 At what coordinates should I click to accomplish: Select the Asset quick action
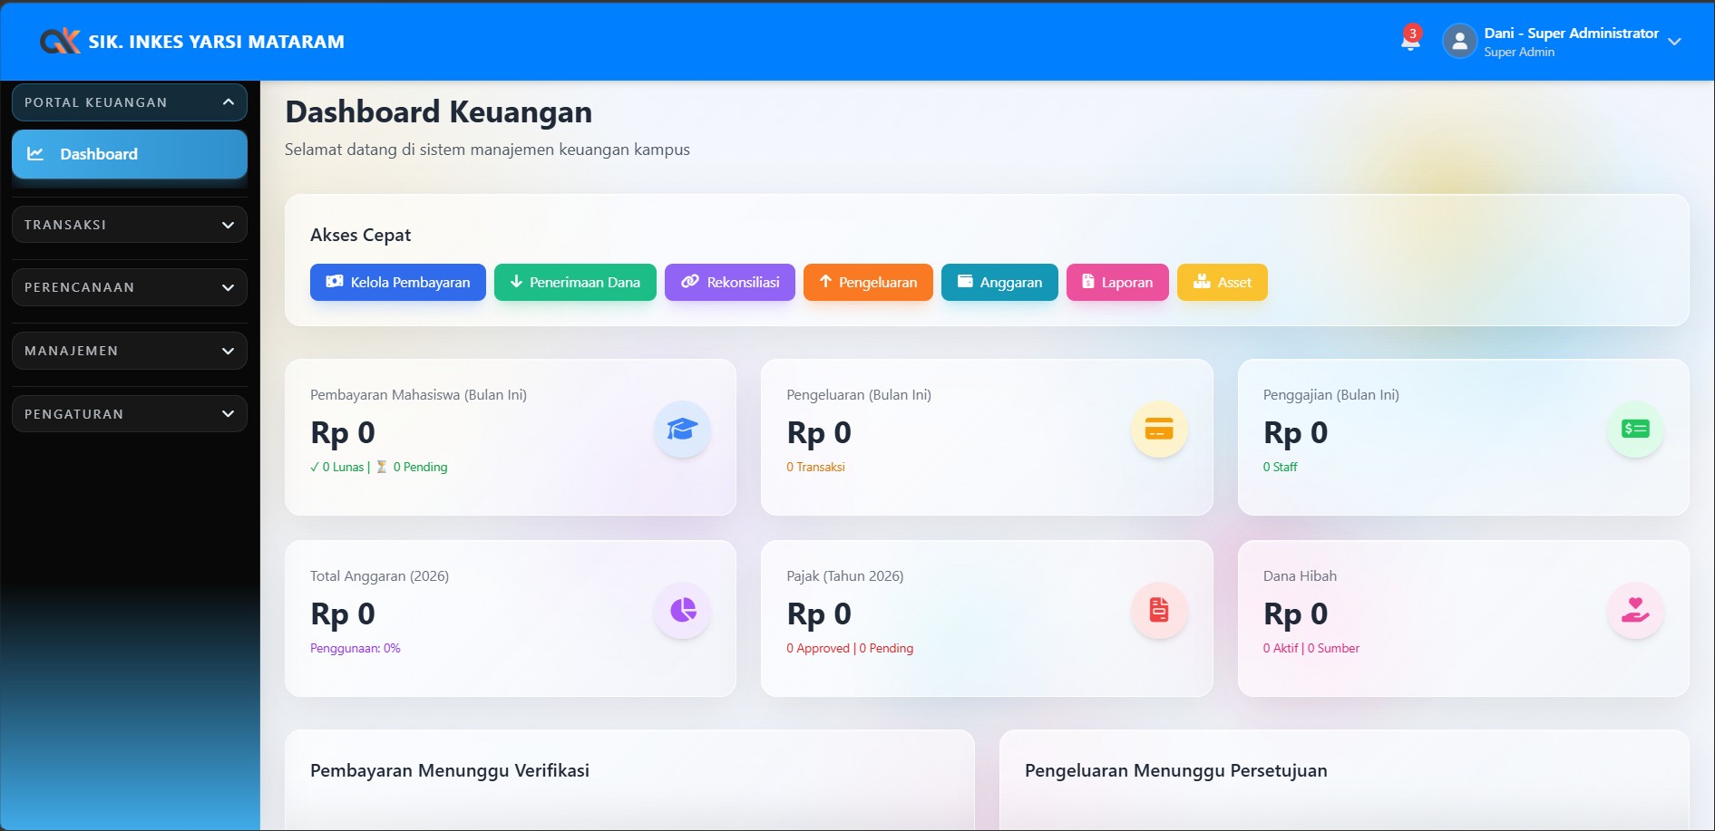pyautogui.click(x=1222, y=282)
